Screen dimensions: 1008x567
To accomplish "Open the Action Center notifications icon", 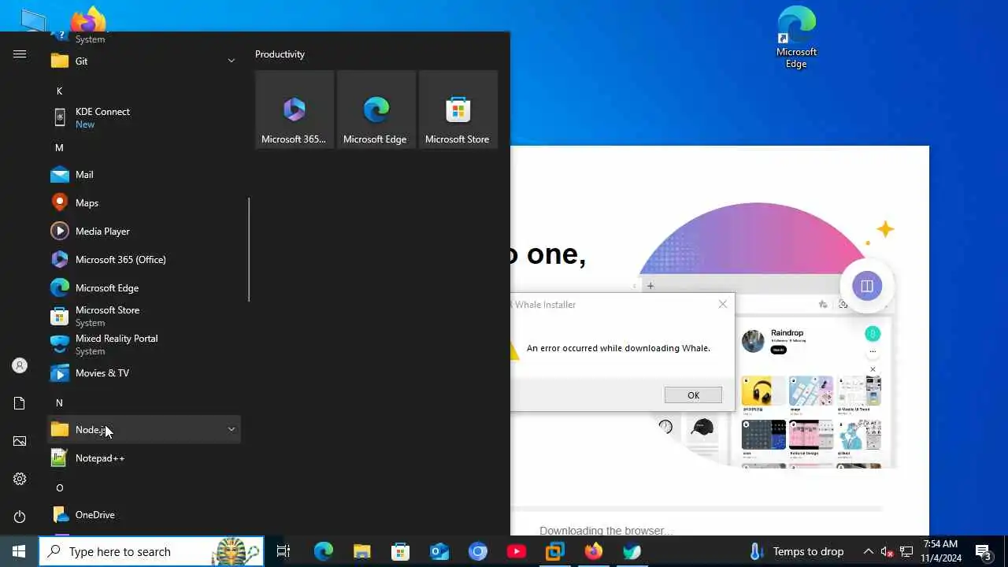I will (983, 551).
